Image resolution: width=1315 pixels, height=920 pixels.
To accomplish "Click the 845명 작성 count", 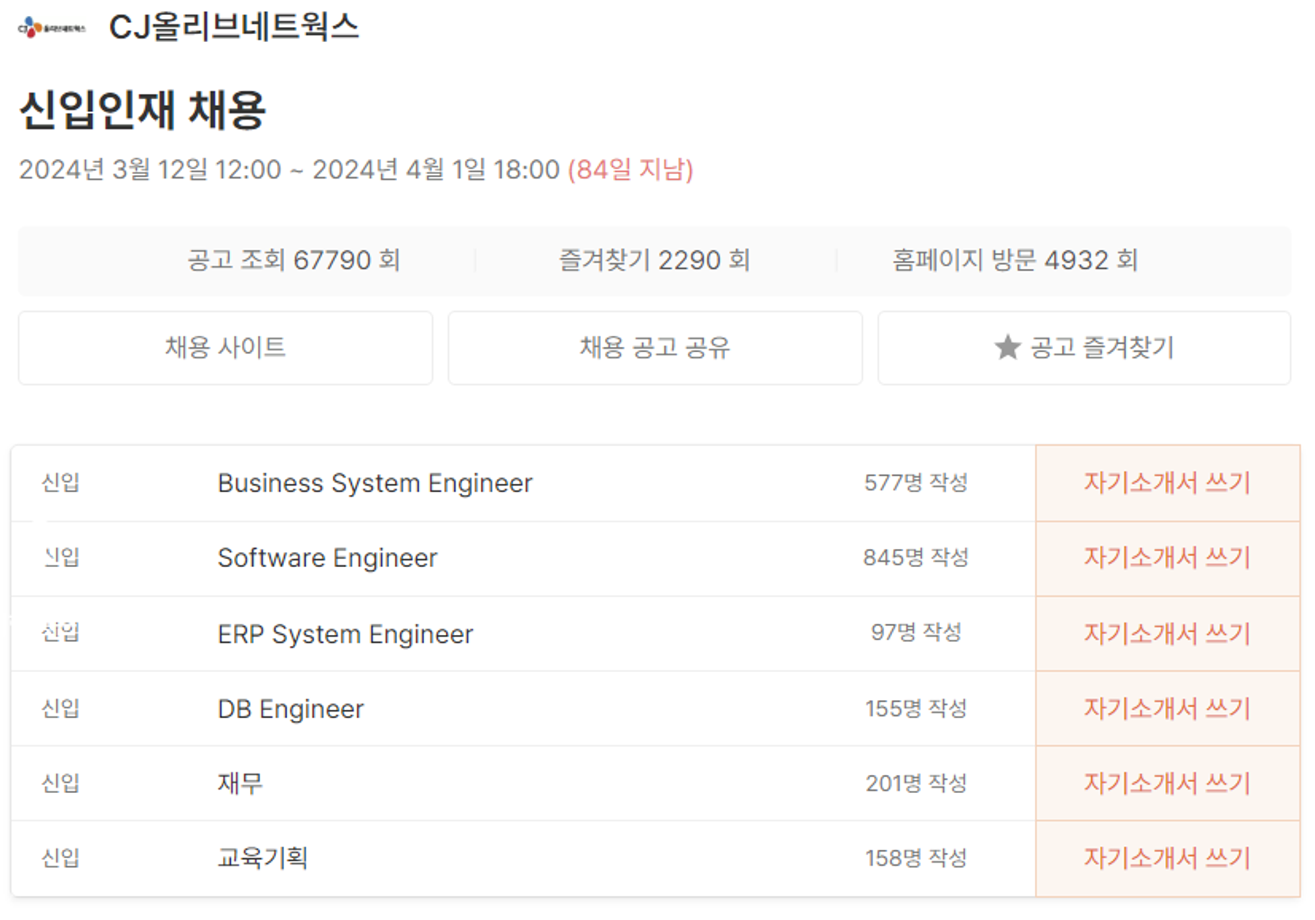I will pos(916,557).
